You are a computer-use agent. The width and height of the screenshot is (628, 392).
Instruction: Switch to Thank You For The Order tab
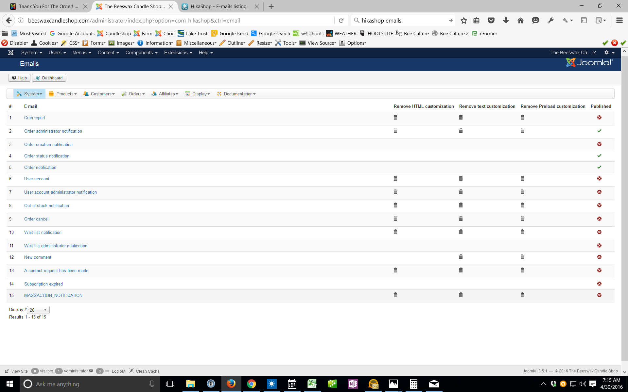[48, 6]
